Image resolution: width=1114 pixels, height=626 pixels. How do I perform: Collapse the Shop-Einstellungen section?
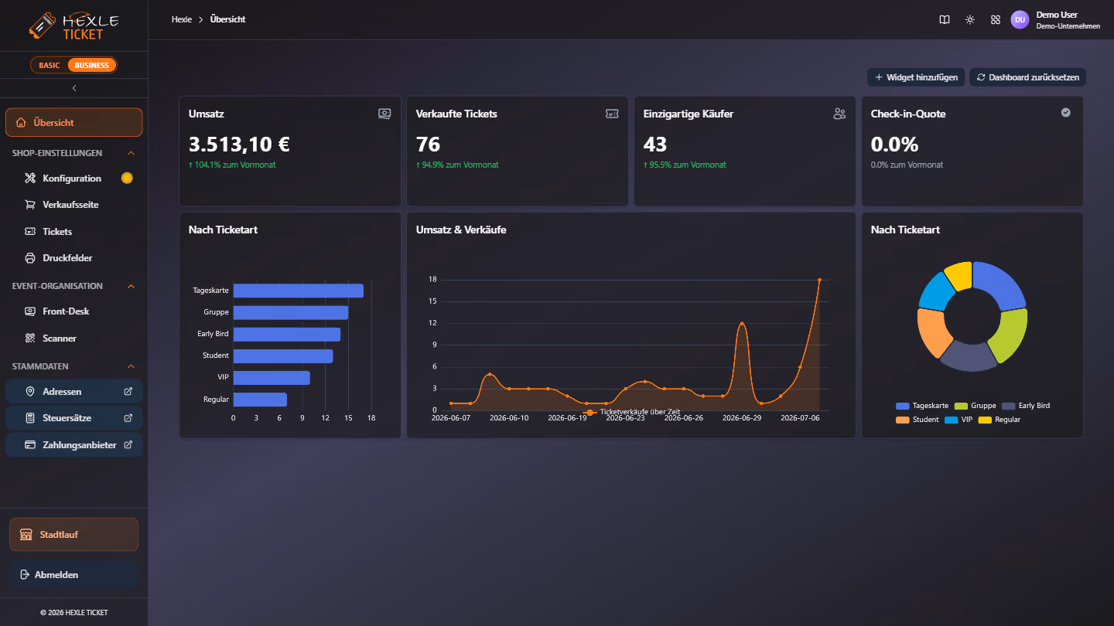131,153
